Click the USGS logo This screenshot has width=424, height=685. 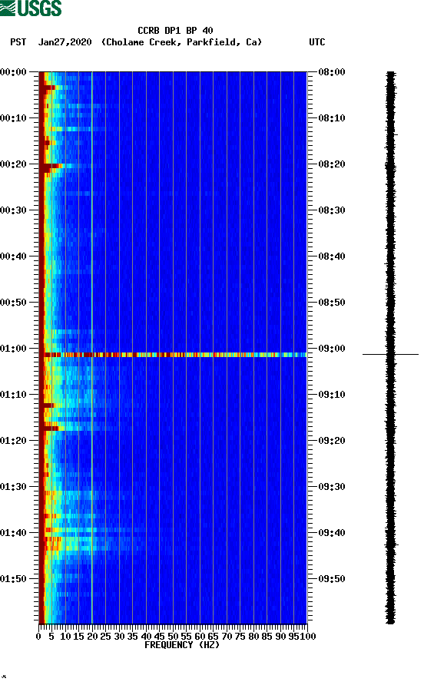click(31, 8)
